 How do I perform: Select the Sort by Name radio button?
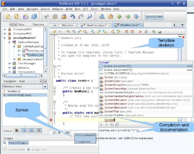(5, 149)
